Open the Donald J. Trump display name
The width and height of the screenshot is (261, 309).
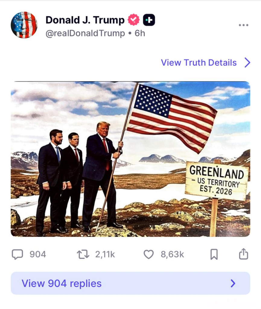coord(85,20)
